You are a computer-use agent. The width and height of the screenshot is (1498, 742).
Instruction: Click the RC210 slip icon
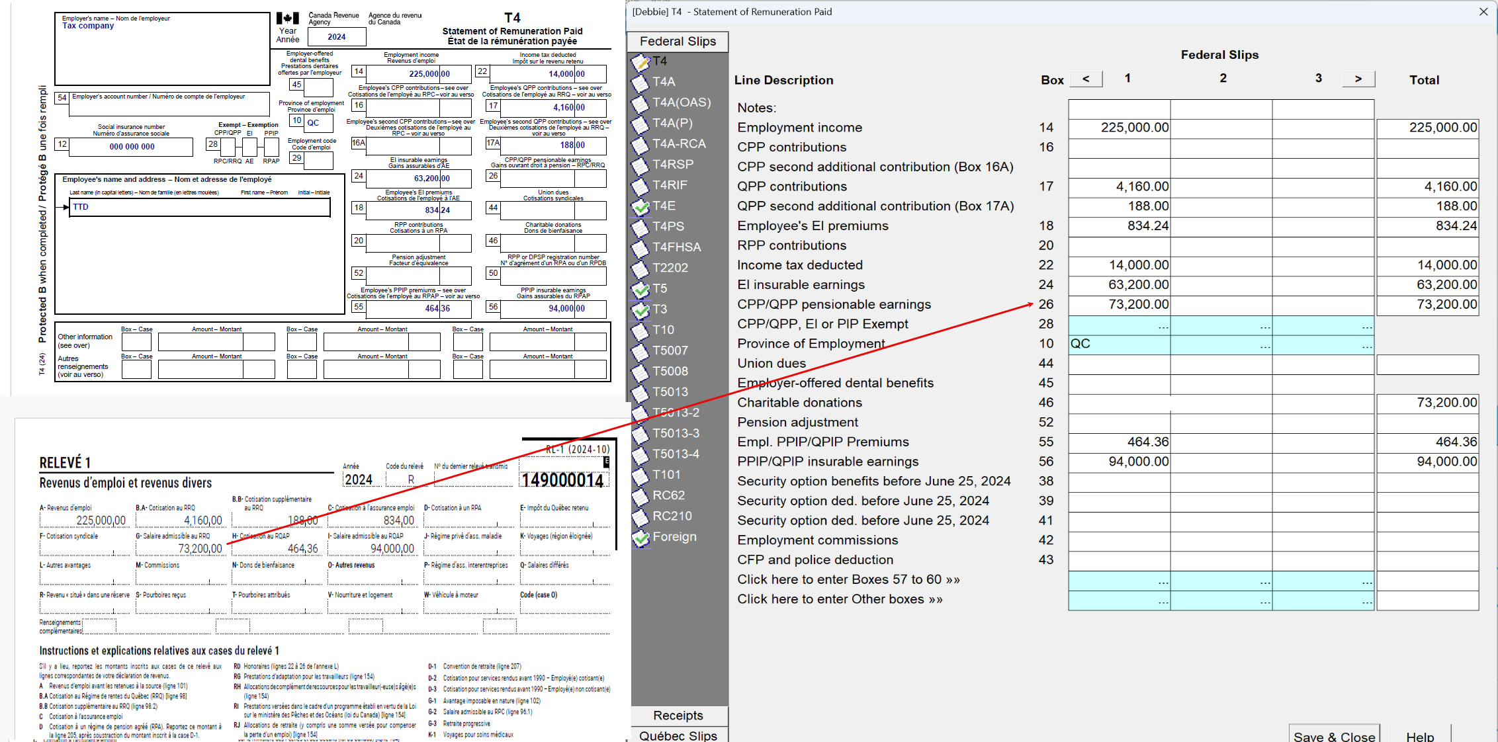(x=640, y=517)
